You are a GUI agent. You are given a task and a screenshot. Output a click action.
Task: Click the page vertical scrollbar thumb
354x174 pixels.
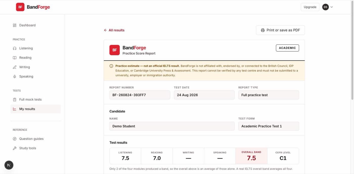click(352, 51)
